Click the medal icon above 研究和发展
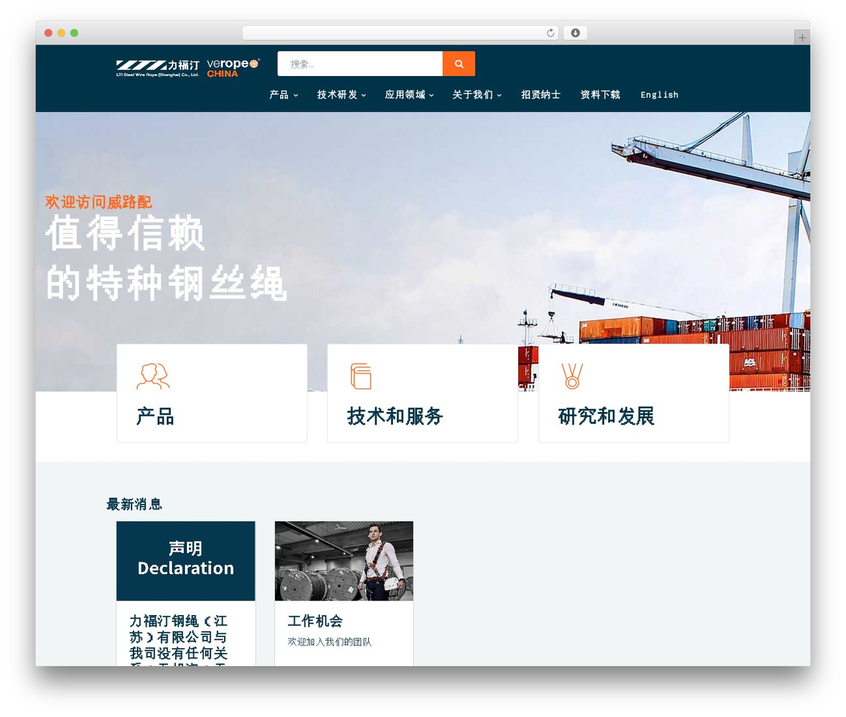The image size is (846, 717). pos(572,376)
